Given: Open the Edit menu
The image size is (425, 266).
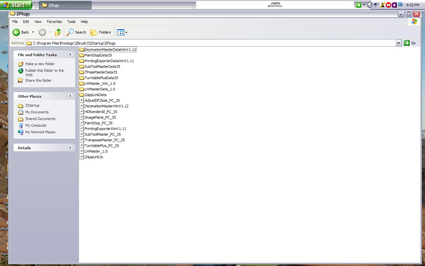Looking at the screenshot, I should pos(26,22).
